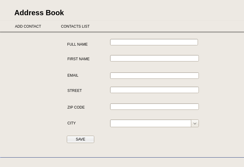Click the FULL NAME label
This screenshot has height=167, width=244.
pyautogui.click(x=77, y=44)
